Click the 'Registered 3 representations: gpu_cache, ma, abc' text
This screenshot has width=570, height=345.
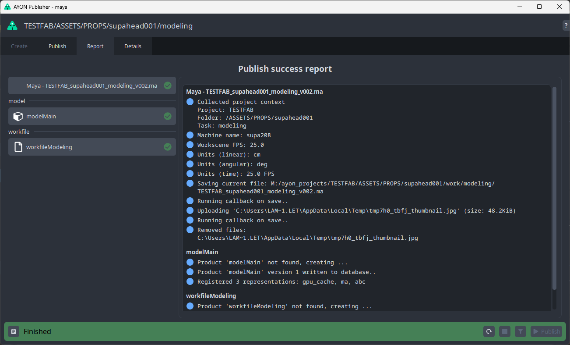click(281, 281)
